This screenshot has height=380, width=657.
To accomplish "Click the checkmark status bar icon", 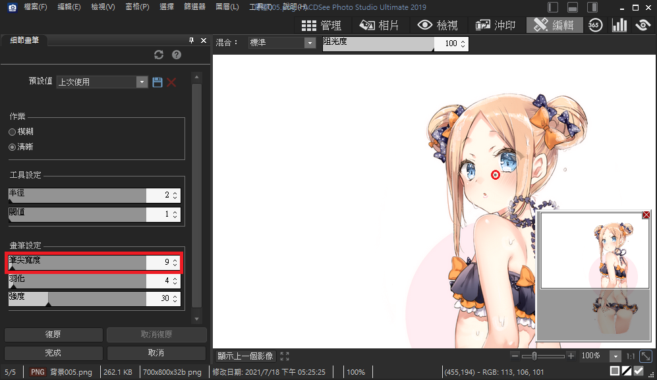I will point(638,371).
